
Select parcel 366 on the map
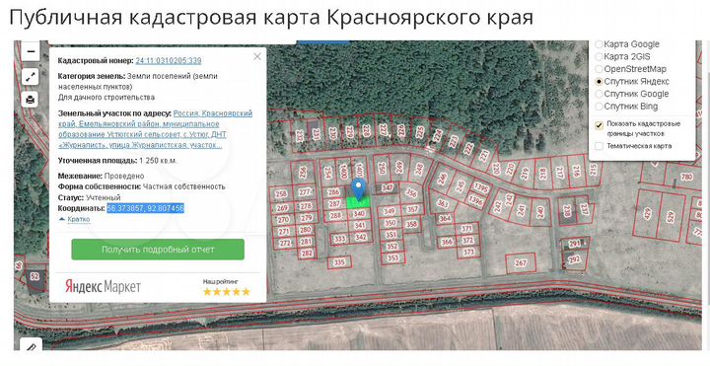tap(447, 242)
